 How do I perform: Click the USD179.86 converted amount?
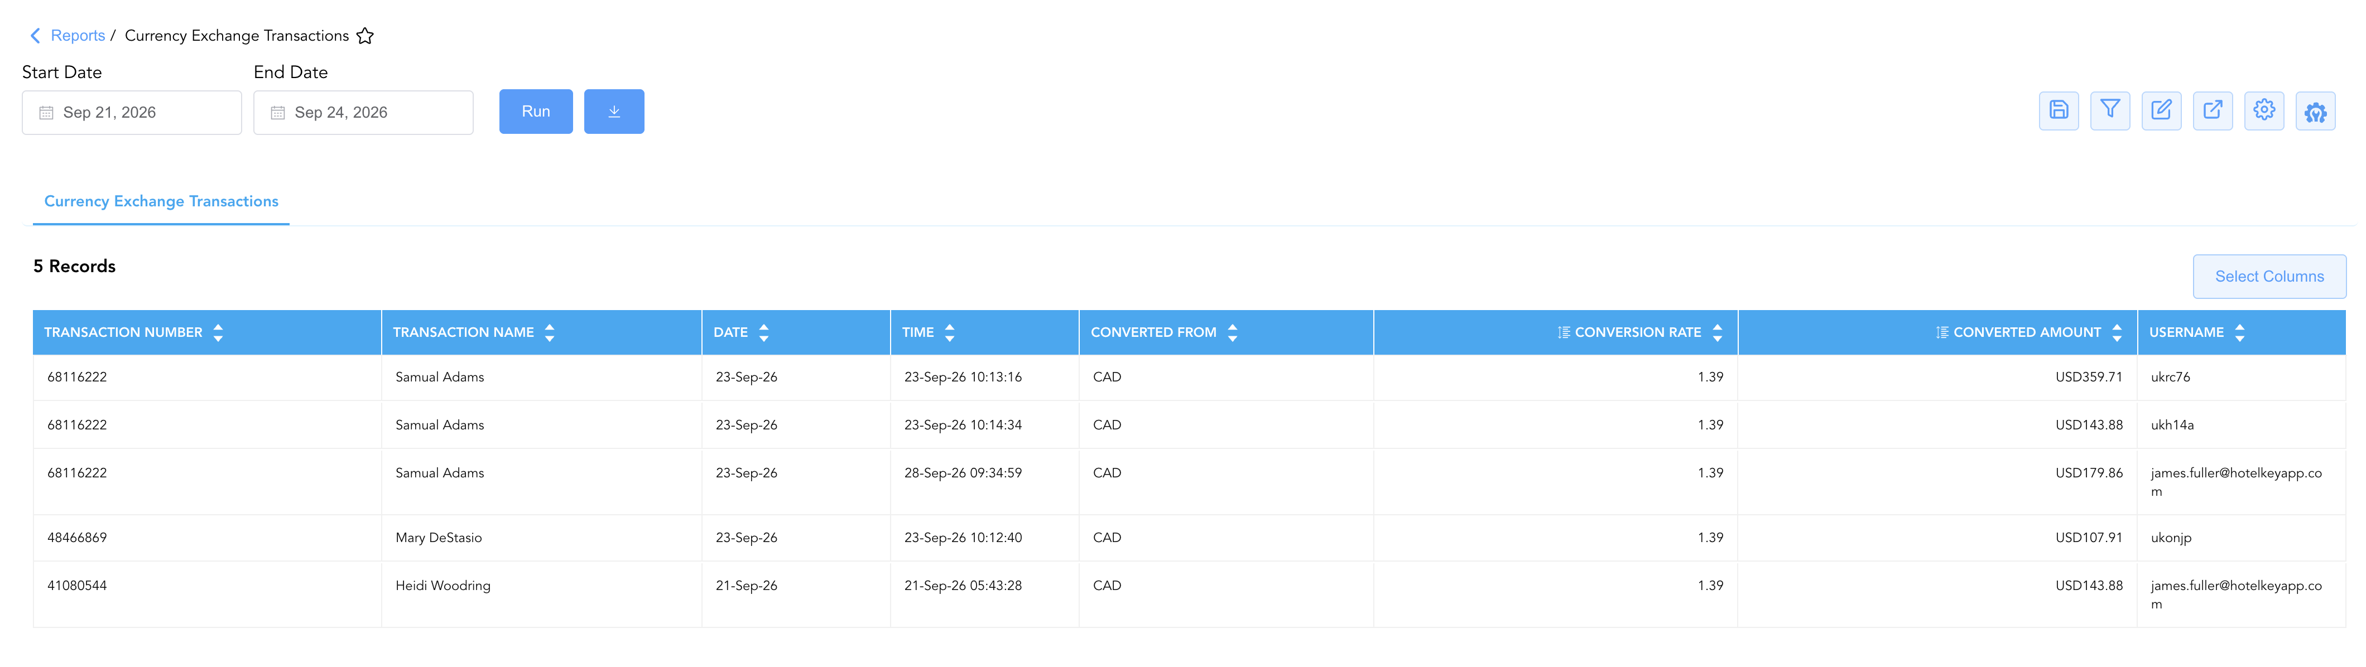point(2089,473)
